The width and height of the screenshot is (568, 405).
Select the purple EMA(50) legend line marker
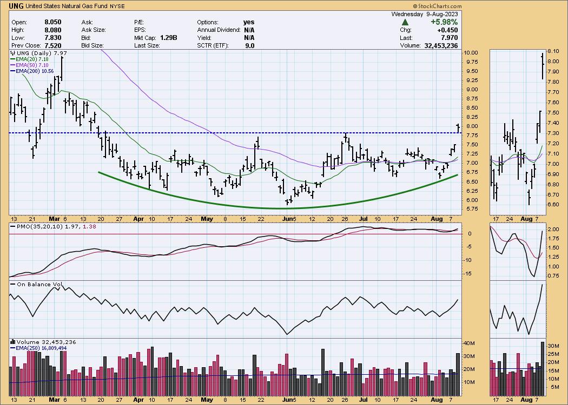point(12,65)
